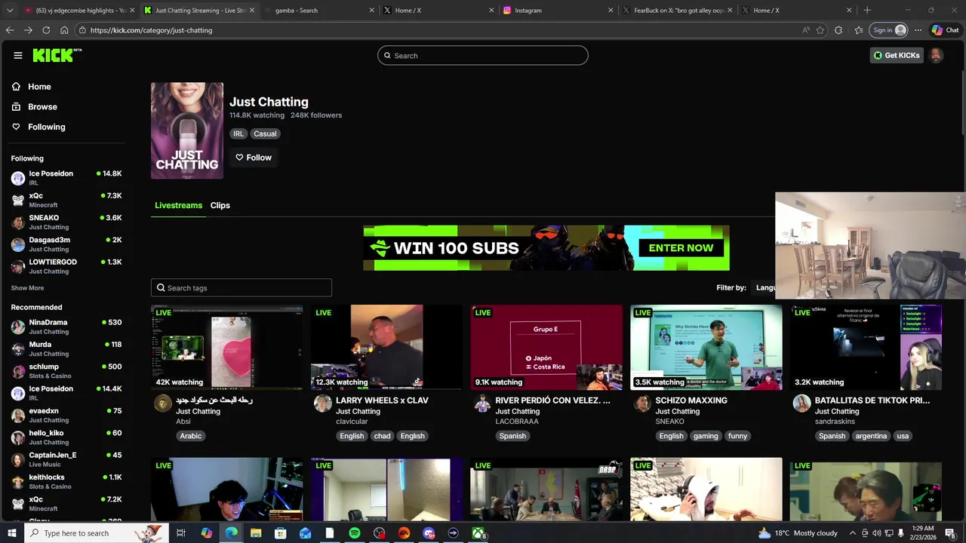Open the user profile avatar menu
The height and width of the screenshot is (543, 966).
click(936, 55)
